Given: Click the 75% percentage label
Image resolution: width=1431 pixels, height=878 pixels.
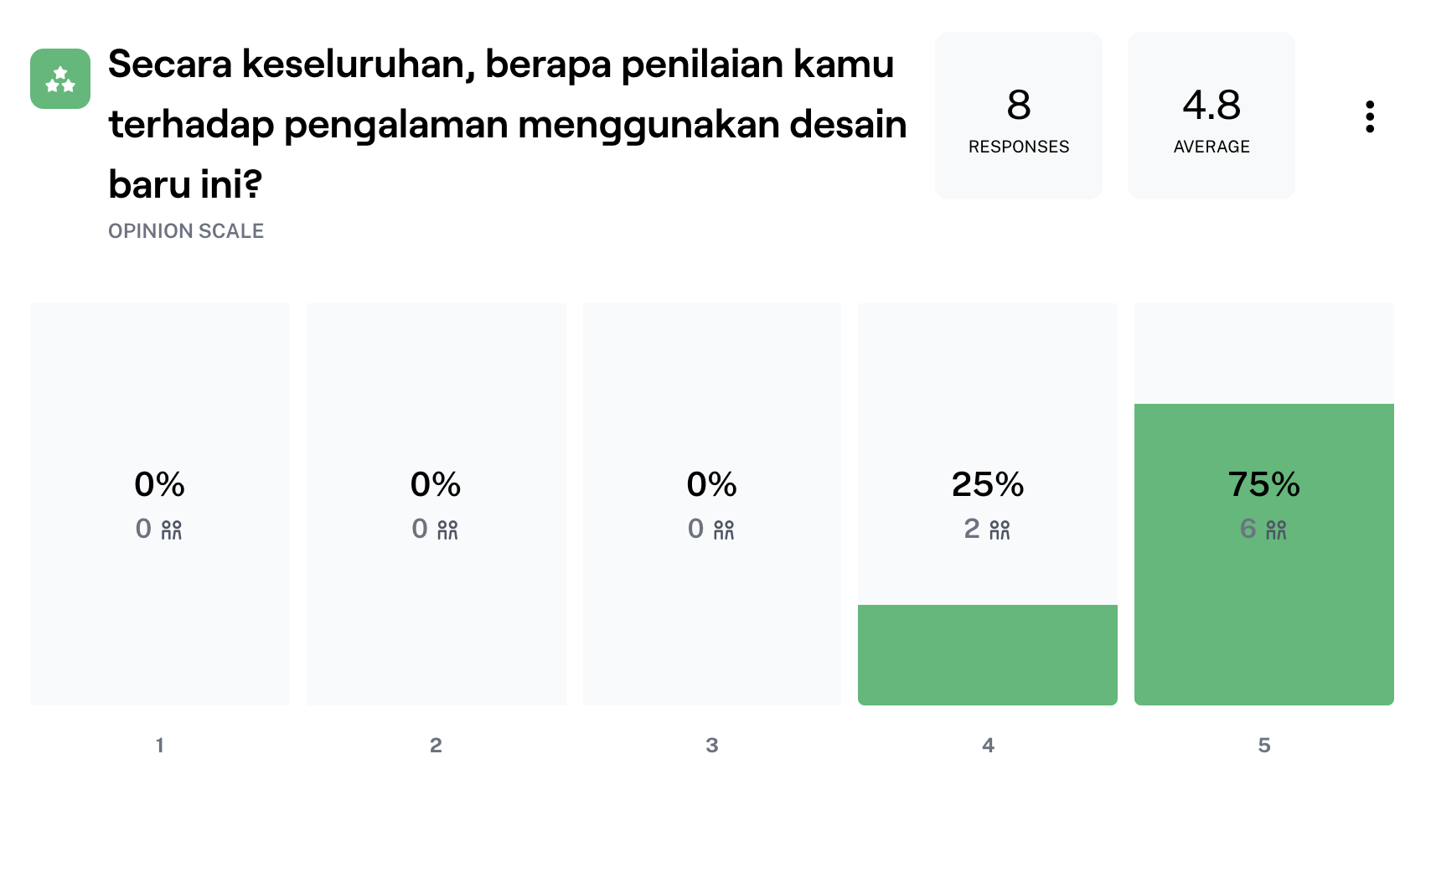Looking at the screenshot, I should (1264, 484).
